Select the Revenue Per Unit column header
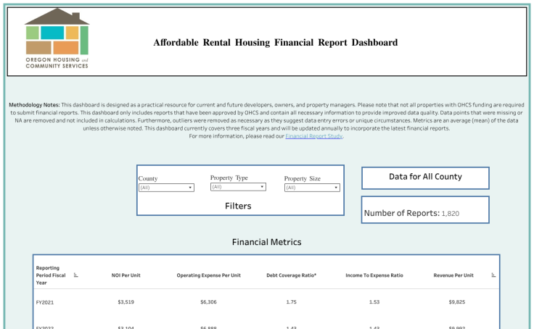This screenshot has height=329, width=534. point(455,275)
